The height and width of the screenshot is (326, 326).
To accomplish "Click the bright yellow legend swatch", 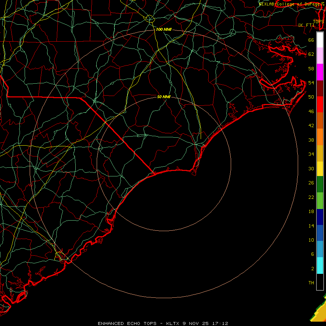I will 320,169.
